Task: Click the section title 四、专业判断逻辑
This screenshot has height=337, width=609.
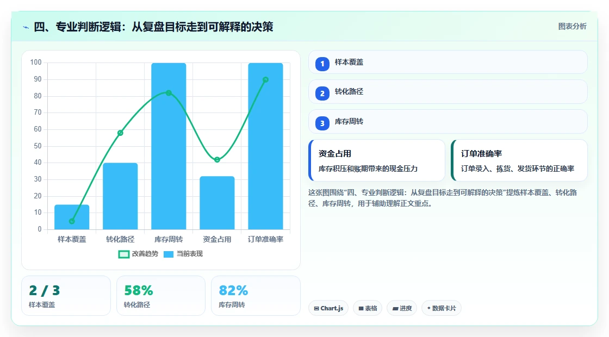Action: pos(153,27)
